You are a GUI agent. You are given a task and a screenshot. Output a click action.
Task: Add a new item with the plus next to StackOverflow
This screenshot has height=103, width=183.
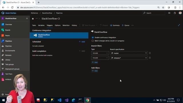point(27,18)
